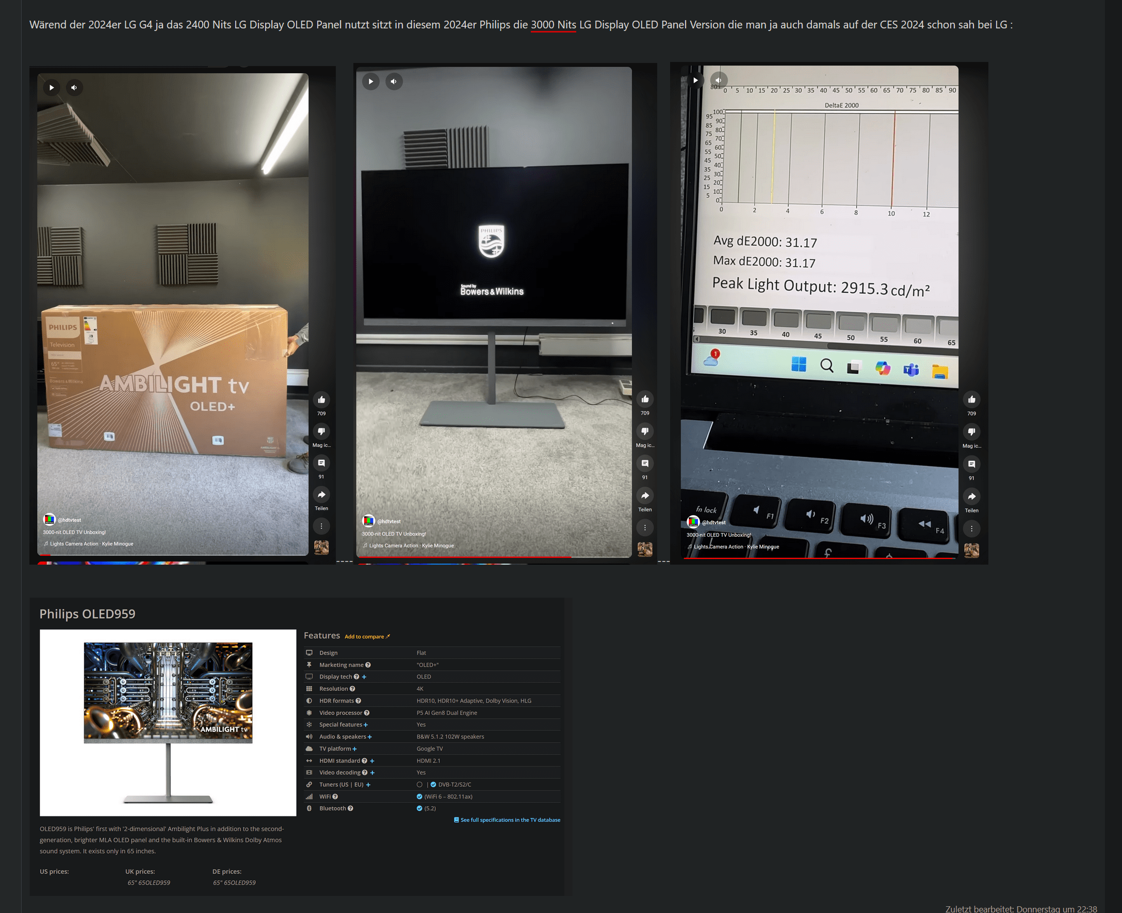Expand Tuners (US | EU) details
The width and height of the screenshot is (1122, 913).
click(x=368, y=784)
